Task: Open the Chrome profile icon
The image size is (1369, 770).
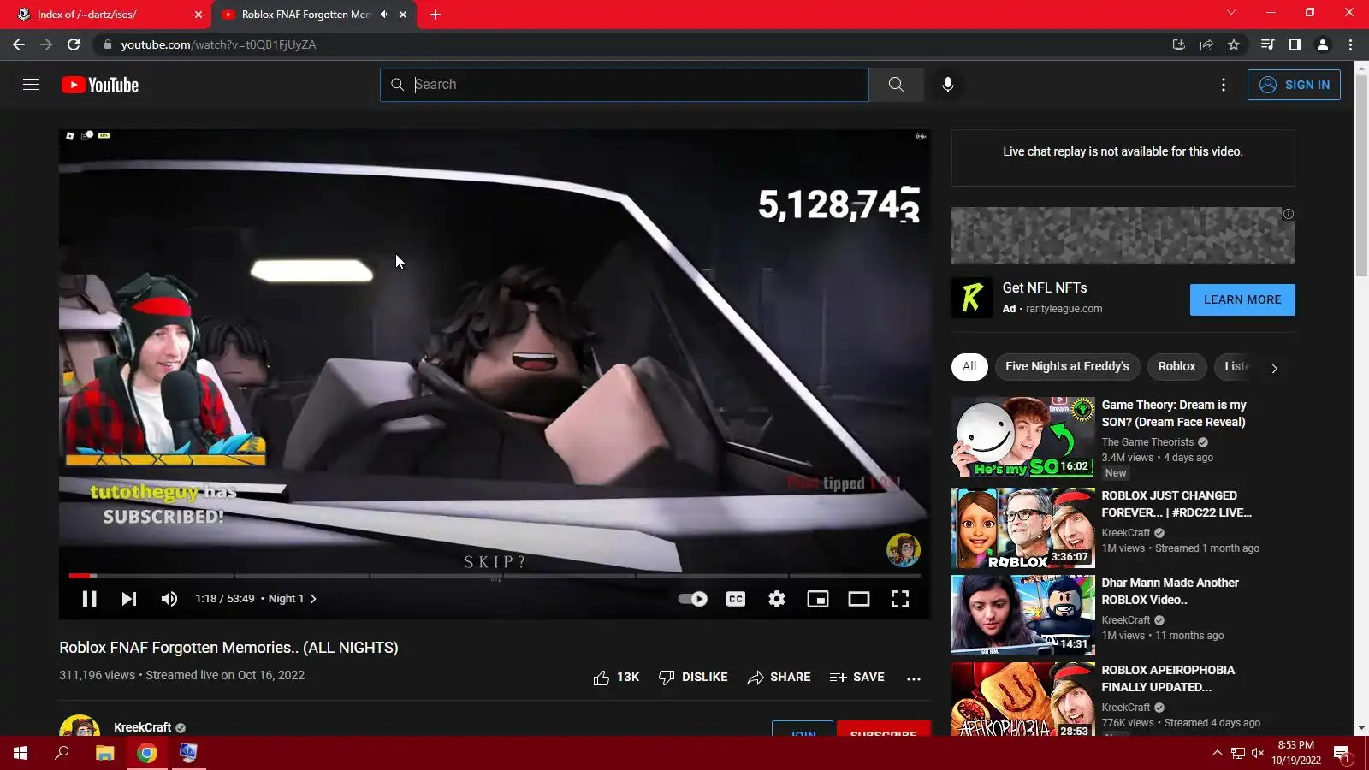Action: click(1322, 44)
